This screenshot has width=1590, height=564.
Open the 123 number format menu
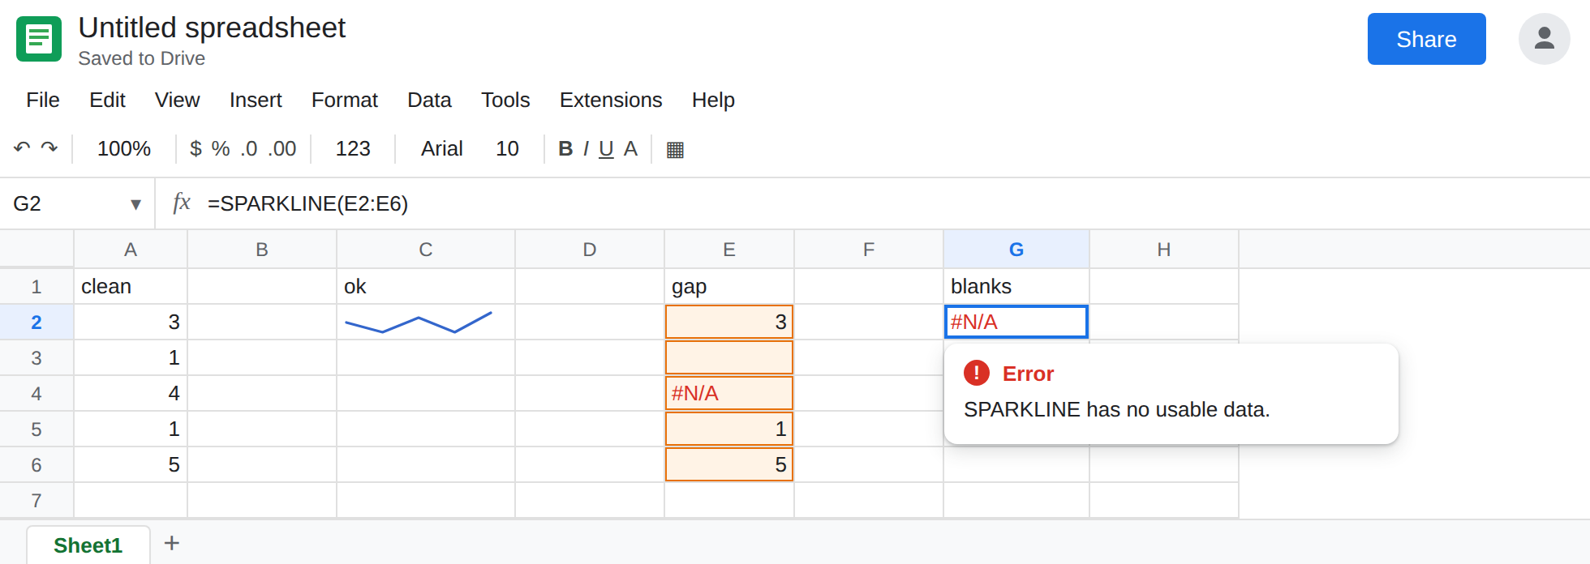pos(353,148)
